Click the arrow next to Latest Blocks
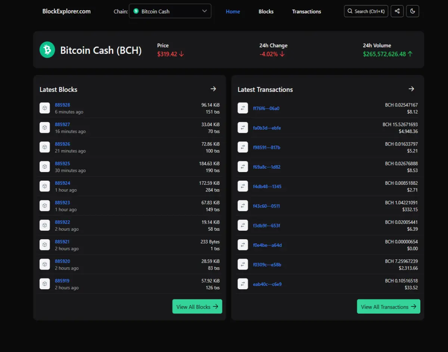448x352 pixels. [213, 89]
